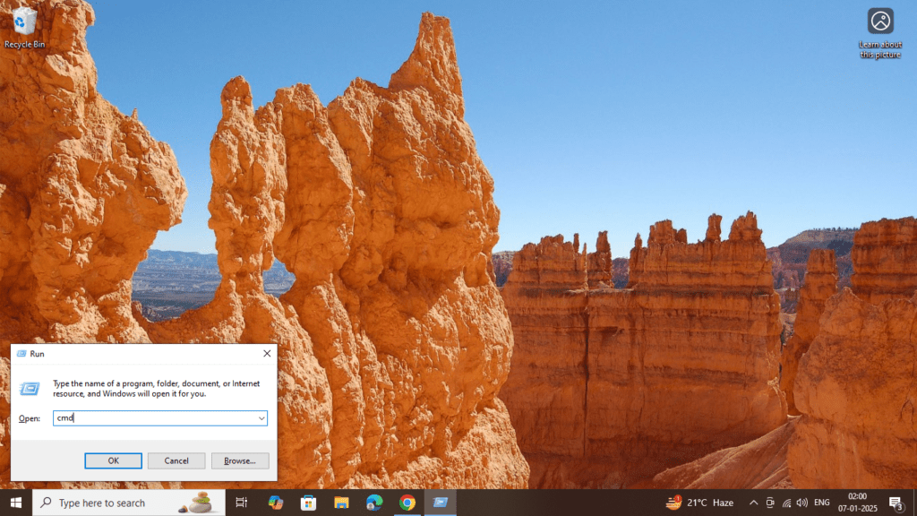This screenshot has width=917, height=516.
Task: Open Google Chrome from the taskbar
Action: point(407,503)
